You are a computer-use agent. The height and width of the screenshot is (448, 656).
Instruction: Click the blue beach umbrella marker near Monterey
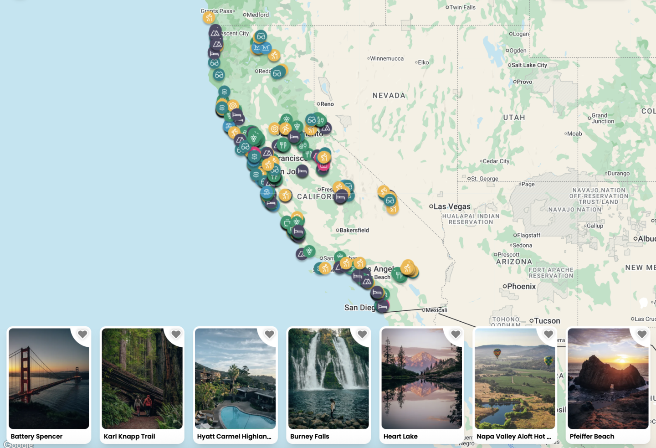coord(267,192)
